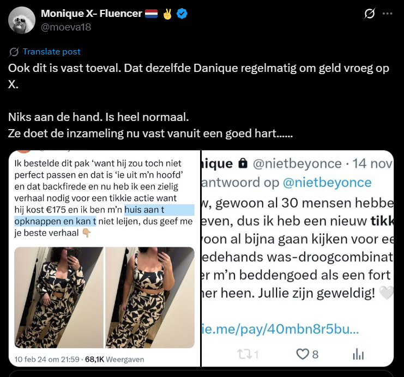Image resolution: width=404 pixels, height=377 pixels.
Task: Click the lock icon next to @nietbeyonce
Action: (243, 163)
